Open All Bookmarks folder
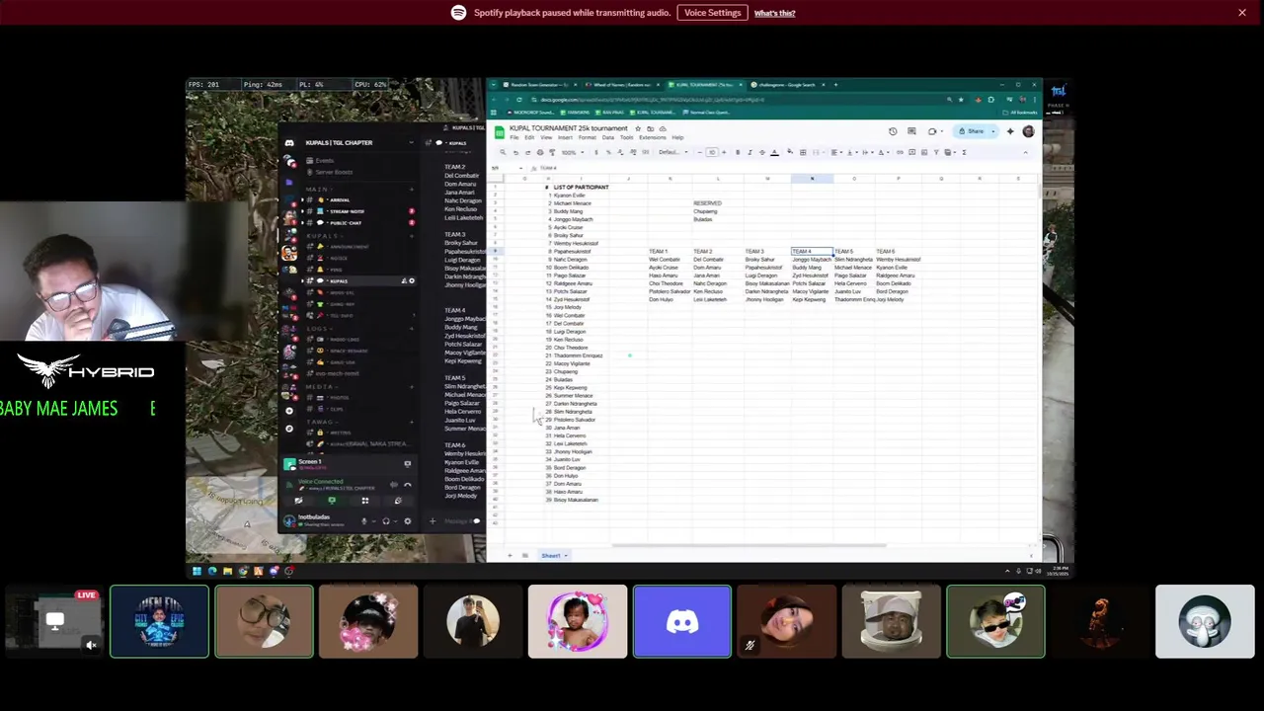The image size is (1264, 711). tap(1019, 113)
